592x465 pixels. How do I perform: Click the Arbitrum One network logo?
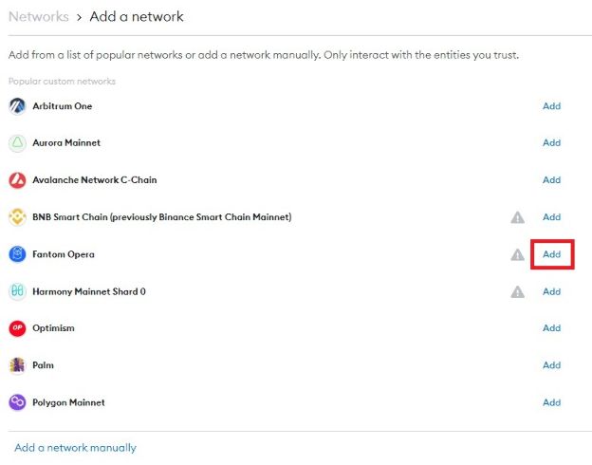(17, 106)
